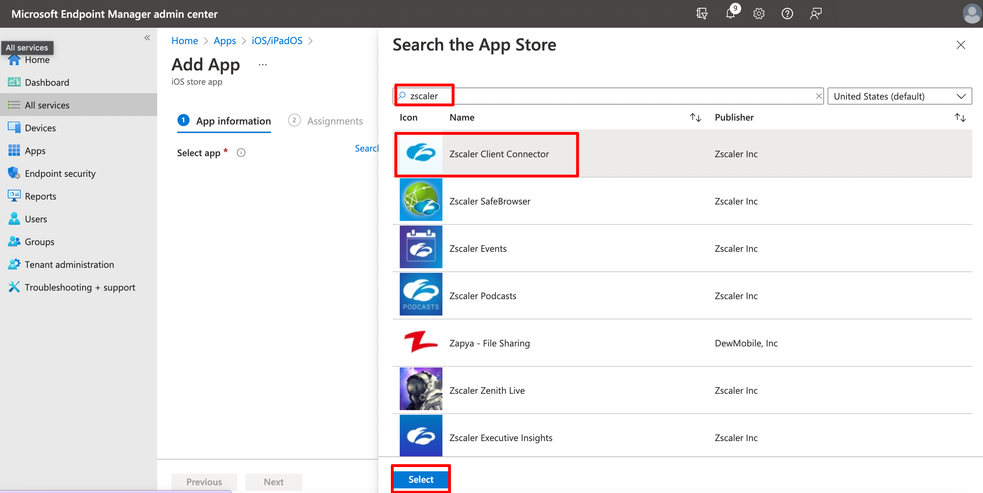Image resolution: width=983 pixels, height=493 pixels.
Task: Open notifications showing 9 alerts
Action: (731, 14)
